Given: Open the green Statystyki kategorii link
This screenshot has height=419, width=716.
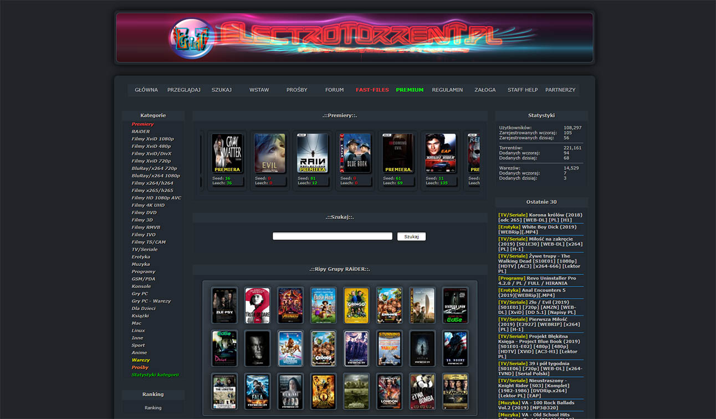Looking at the screenshot, I should point(155,375).
